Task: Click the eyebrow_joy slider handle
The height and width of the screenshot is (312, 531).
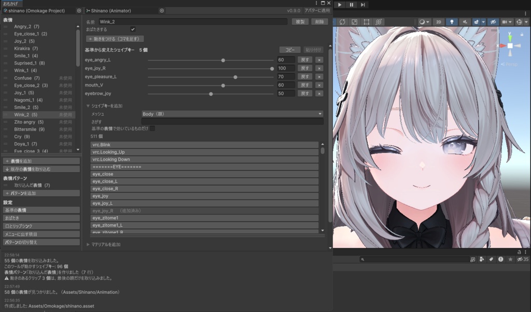Action: (211, 94)
